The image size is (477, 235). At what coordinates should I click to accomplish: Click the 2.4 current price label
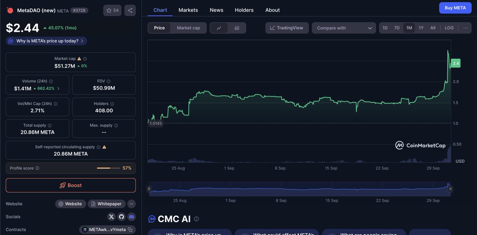click(456, 64)
